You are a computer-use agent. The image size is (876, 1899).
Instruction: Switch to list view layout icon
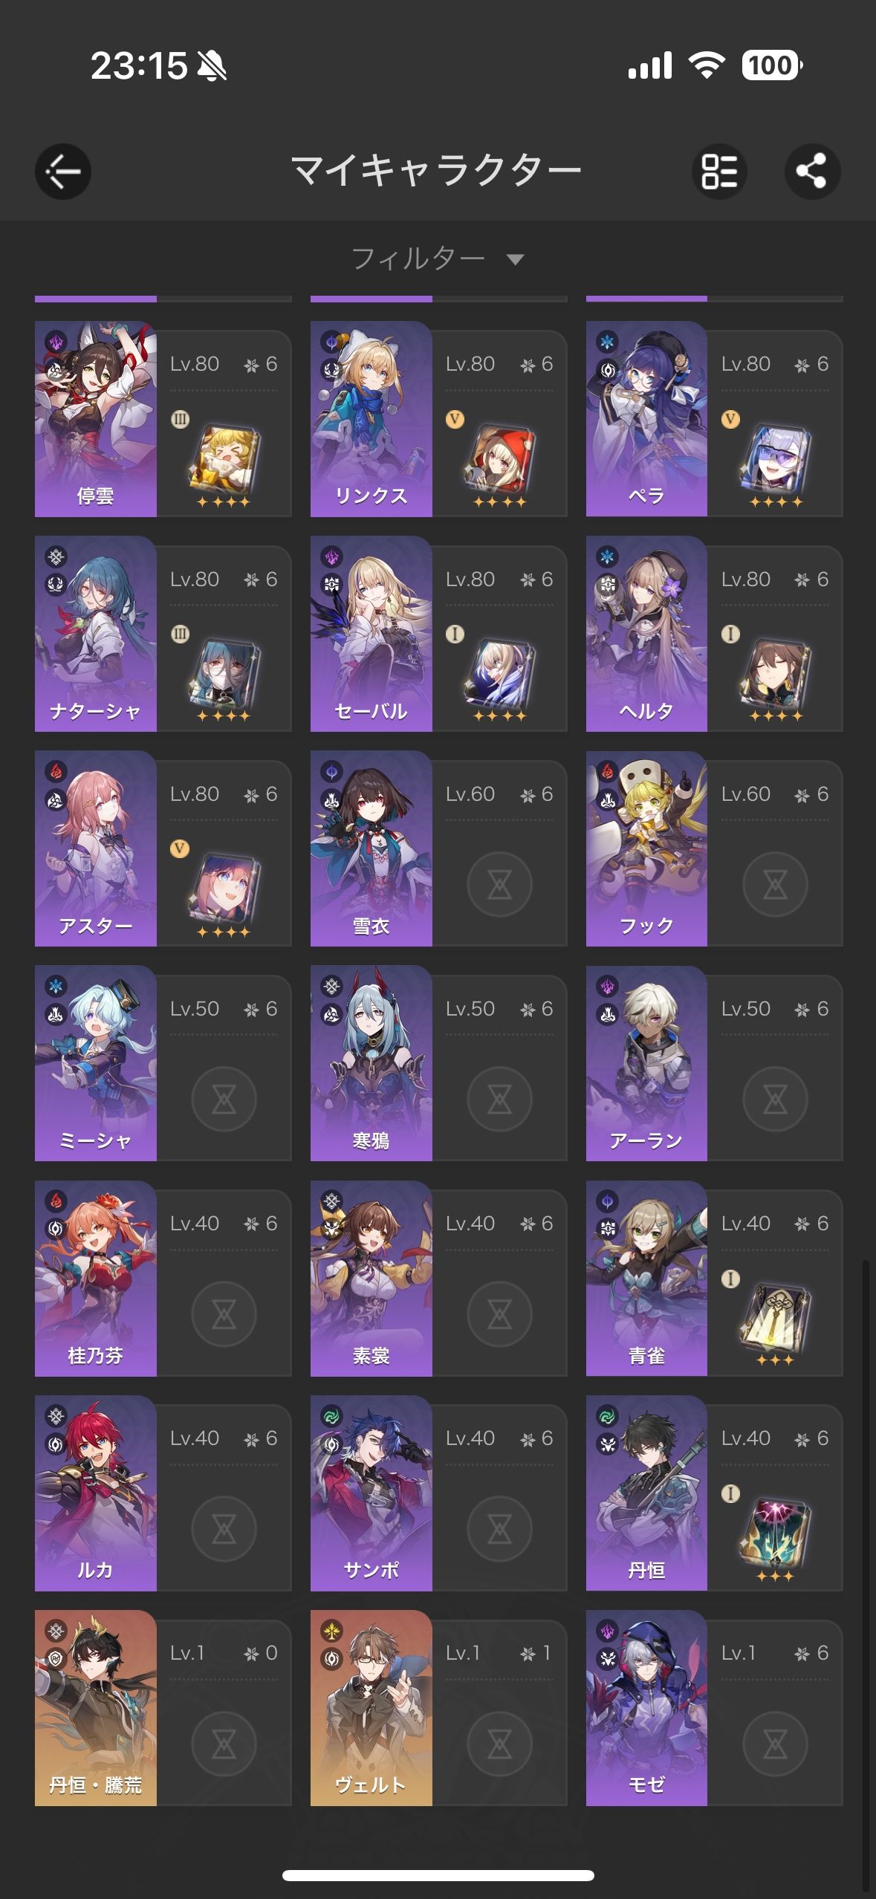click(x=719, y=172)
